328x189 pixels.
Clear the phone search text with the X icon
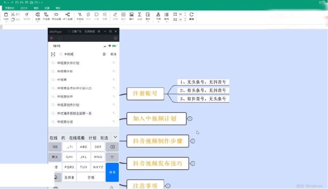(104, 54)
